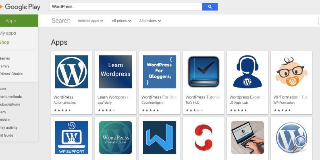The image size is (320, 160).
Task: Open the WordPress Automattic app icon
Action: 72,72
